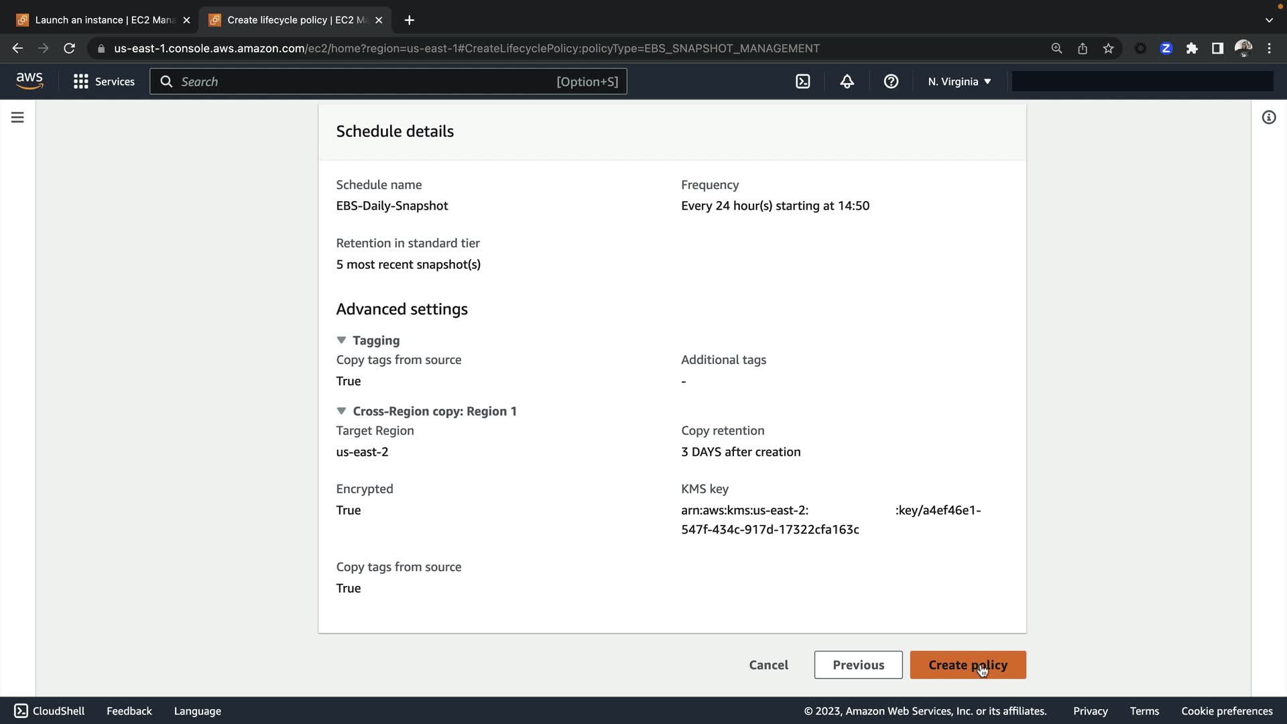Click the Previous button
The image size is (1287, 724).
(x=858, y=665)
